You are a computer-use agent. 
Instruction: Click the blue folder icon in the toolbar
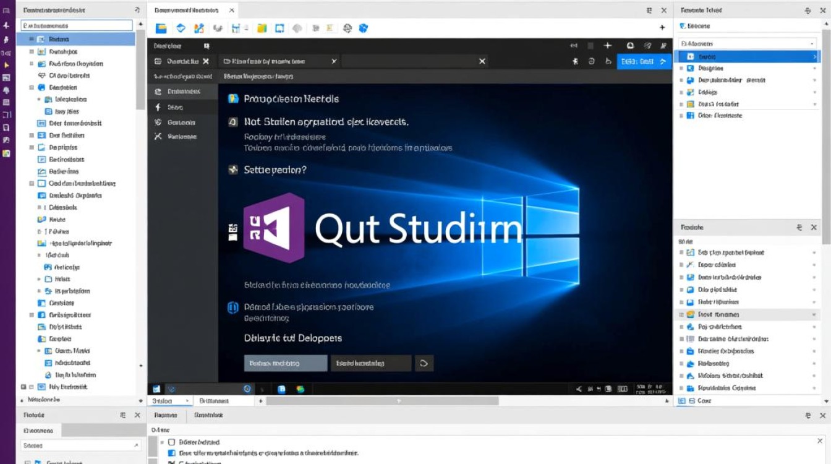point(161,28)
